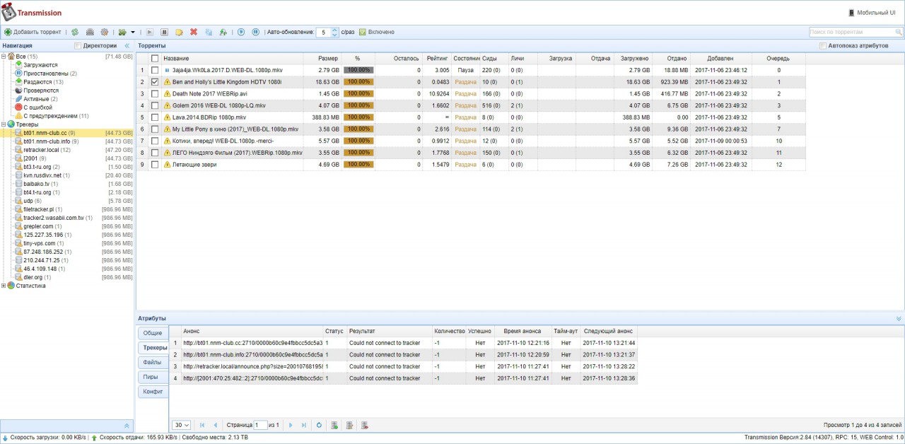
Task: Toggle the Директории checkbox
Action: (x=78, y=45)
